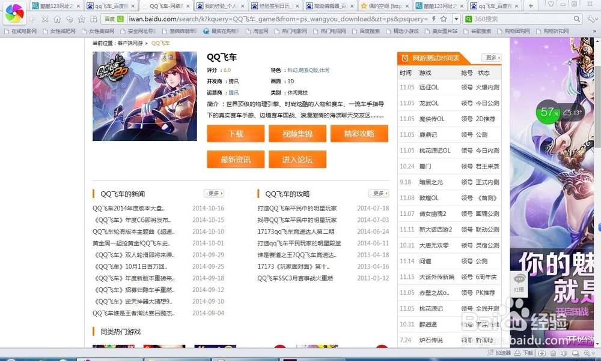Click the address bar URL field
Image resolution: width=601 pixels, height=361 pixels.
278,19
